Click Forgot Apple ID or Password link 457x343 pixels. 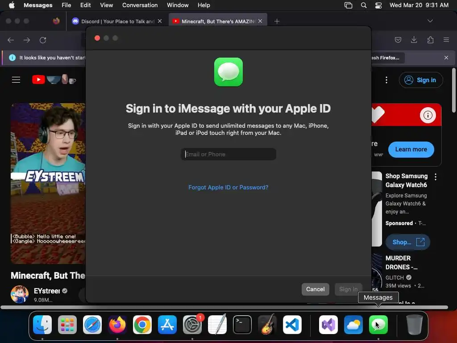coord(228,187)
